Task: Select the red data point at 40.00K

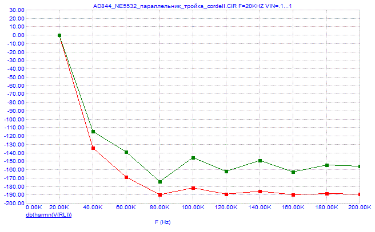Action: 93,148
